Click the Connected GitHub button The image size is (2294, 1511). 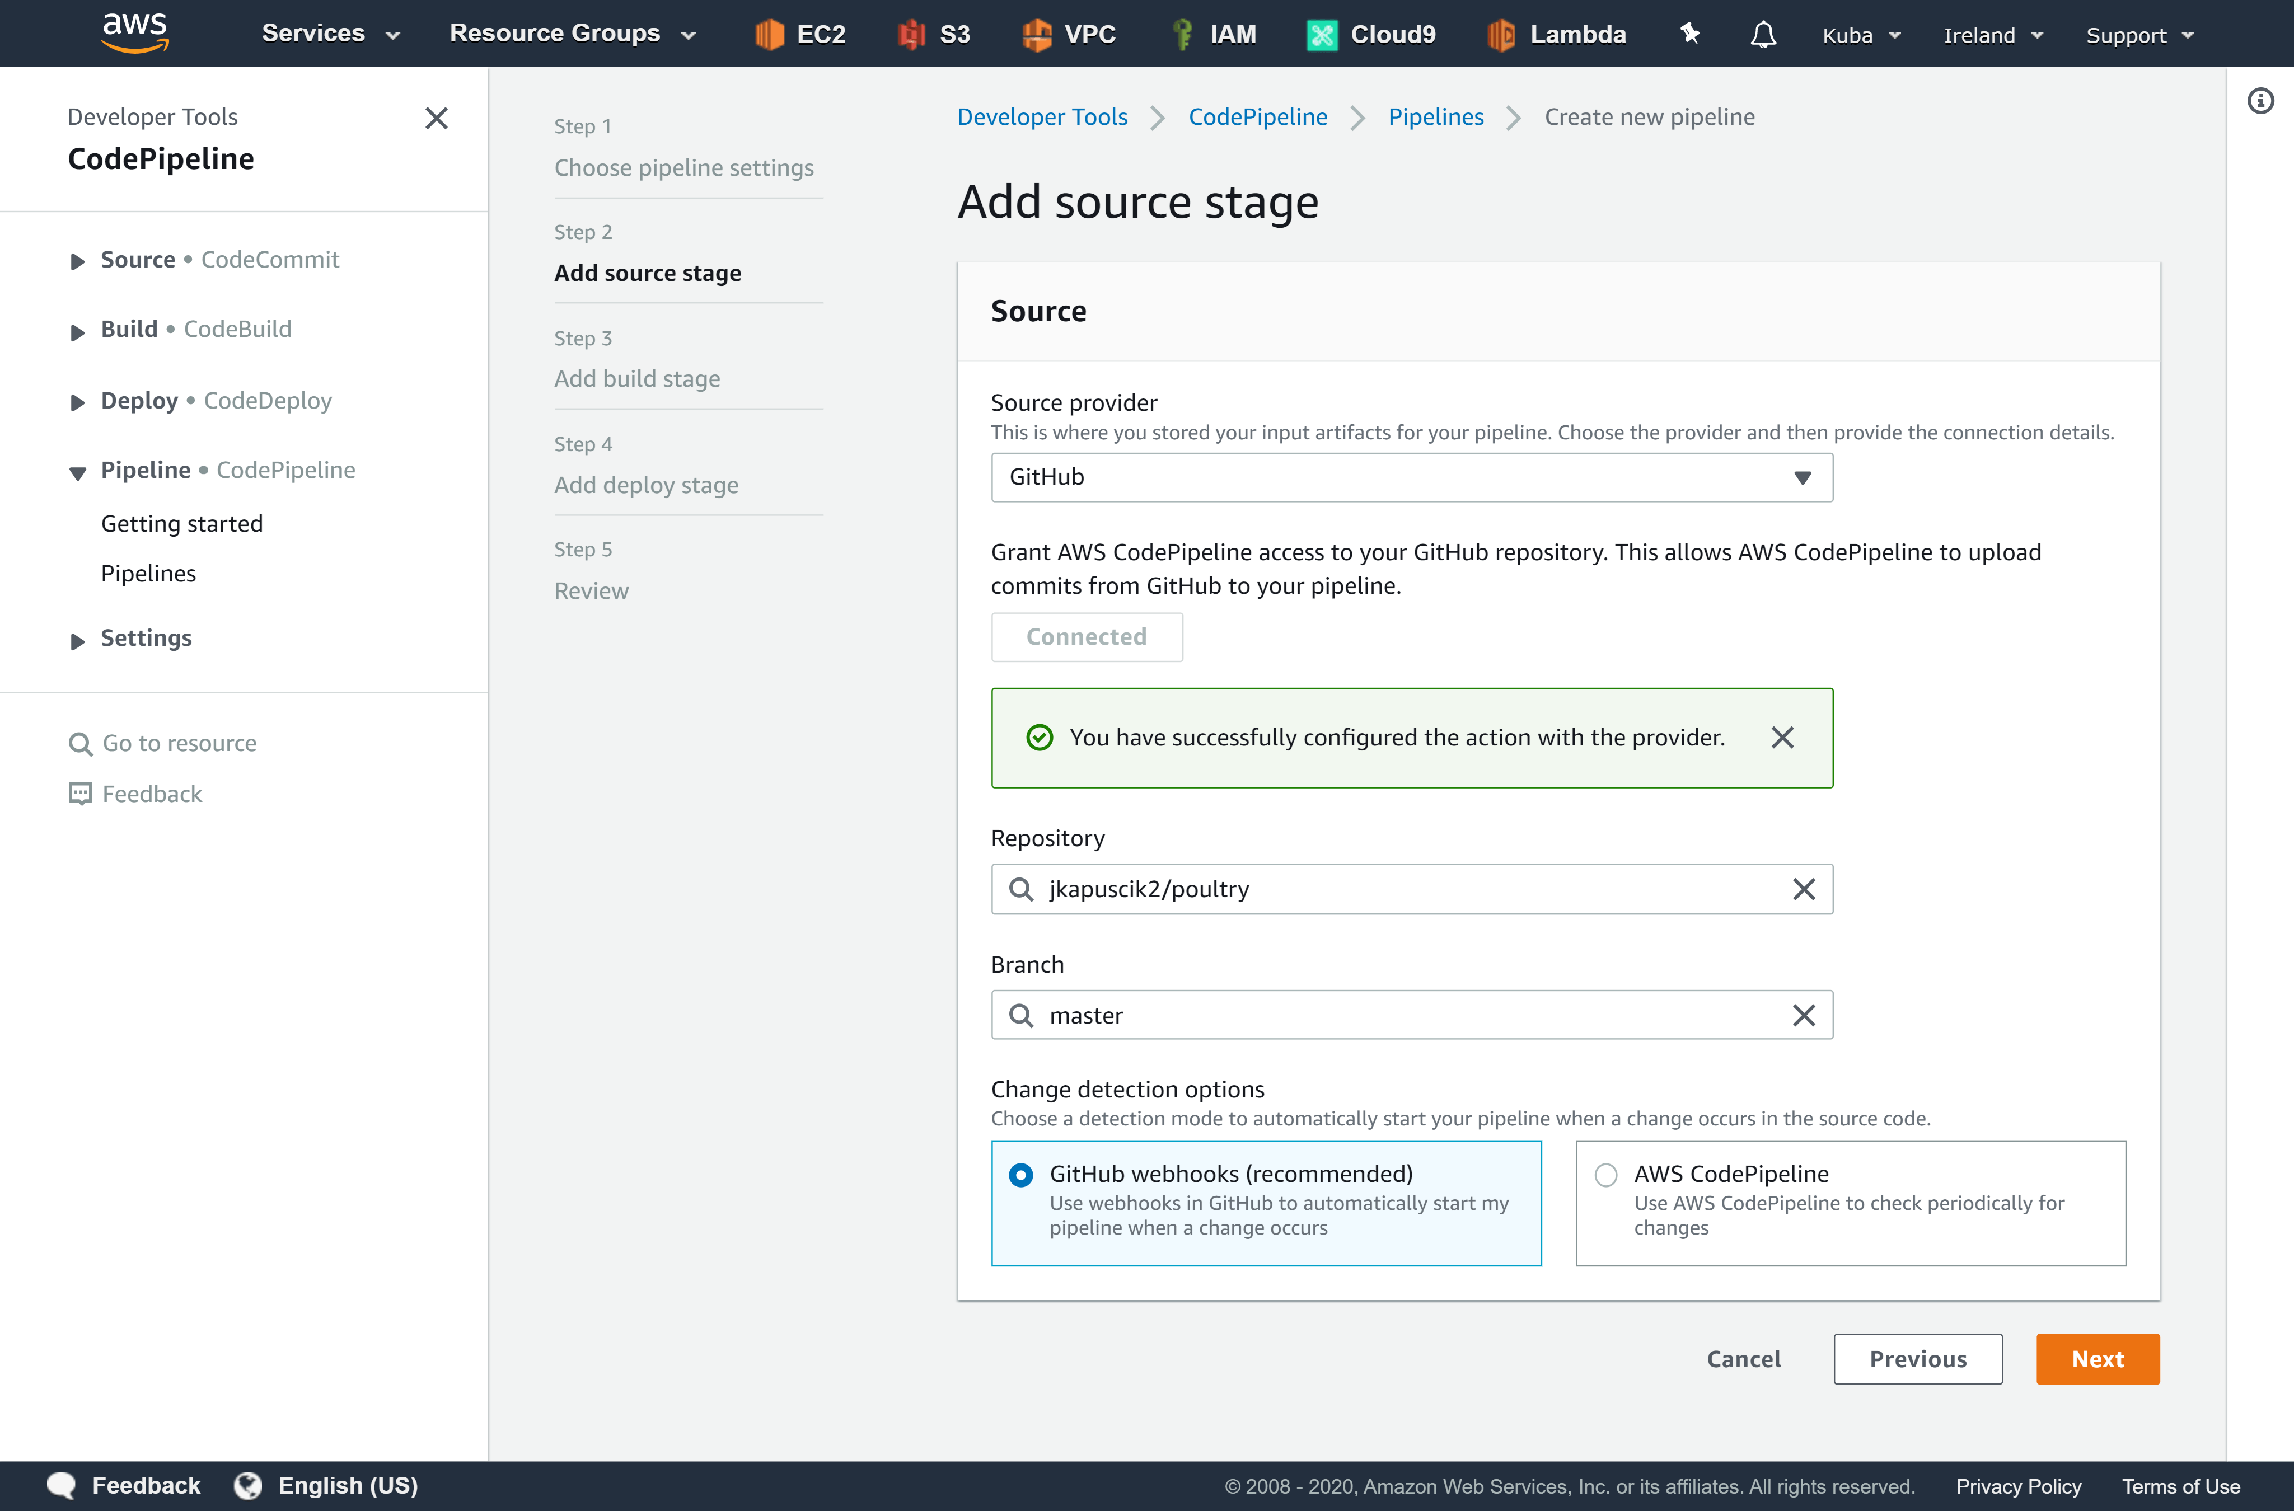(x=1087, y=637)
